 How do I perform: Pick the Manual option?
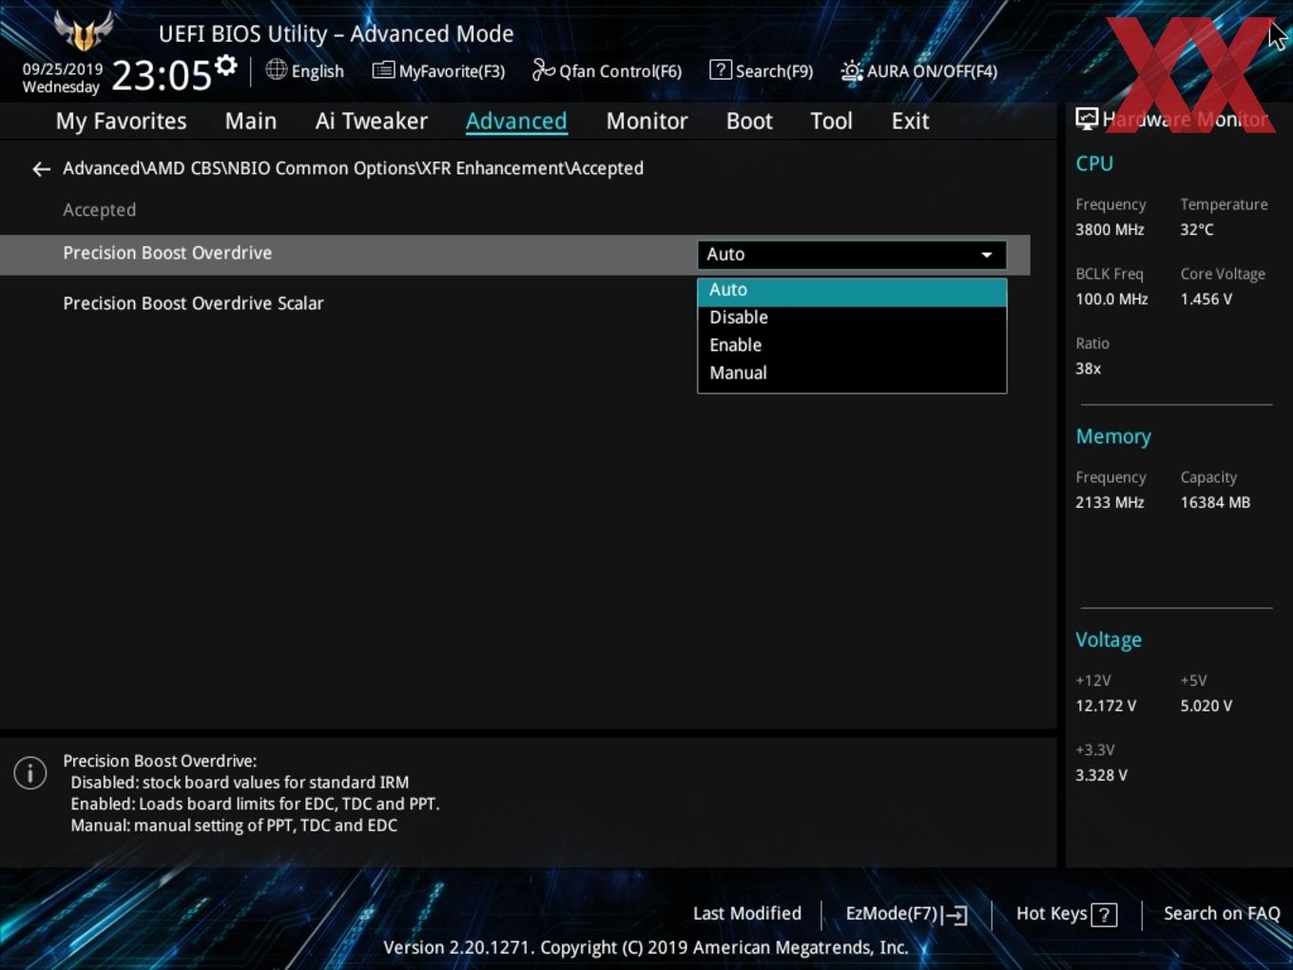[x=852, y=373]
